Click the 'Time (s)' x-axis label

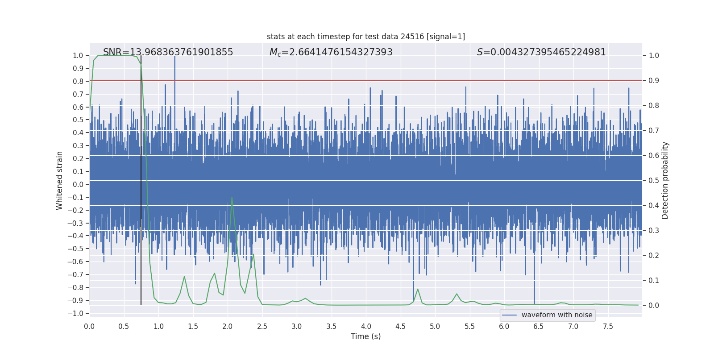[365, 336]
